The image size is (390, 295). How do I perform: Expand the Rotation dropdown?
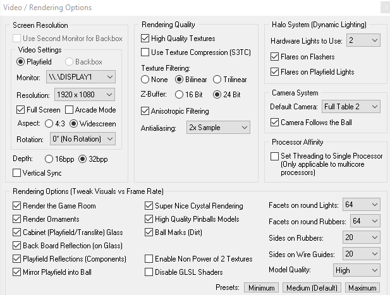coord(83,139)
